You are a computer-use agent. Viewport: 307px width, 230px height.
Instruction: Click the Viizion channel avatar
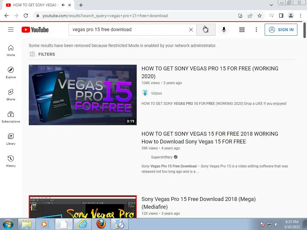(x=145, y=93)
